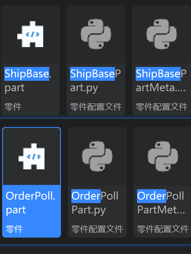Click the blue divider below the OrderPoll row

pyautogui.click(x=95, y=245)
